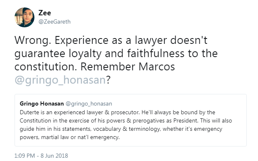Follow the @gringo_honasan mention in main tweet
This screenshot has height=161, width=258.
pos(60,80)
